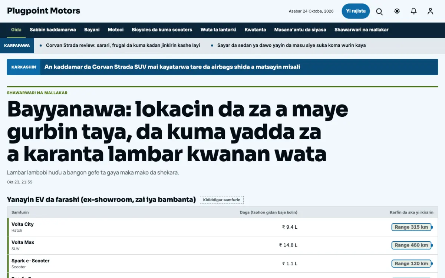Open breaking news about Corvan Strada SUV
This screenshot has height=278, width=445.
[x=172, y=67]
